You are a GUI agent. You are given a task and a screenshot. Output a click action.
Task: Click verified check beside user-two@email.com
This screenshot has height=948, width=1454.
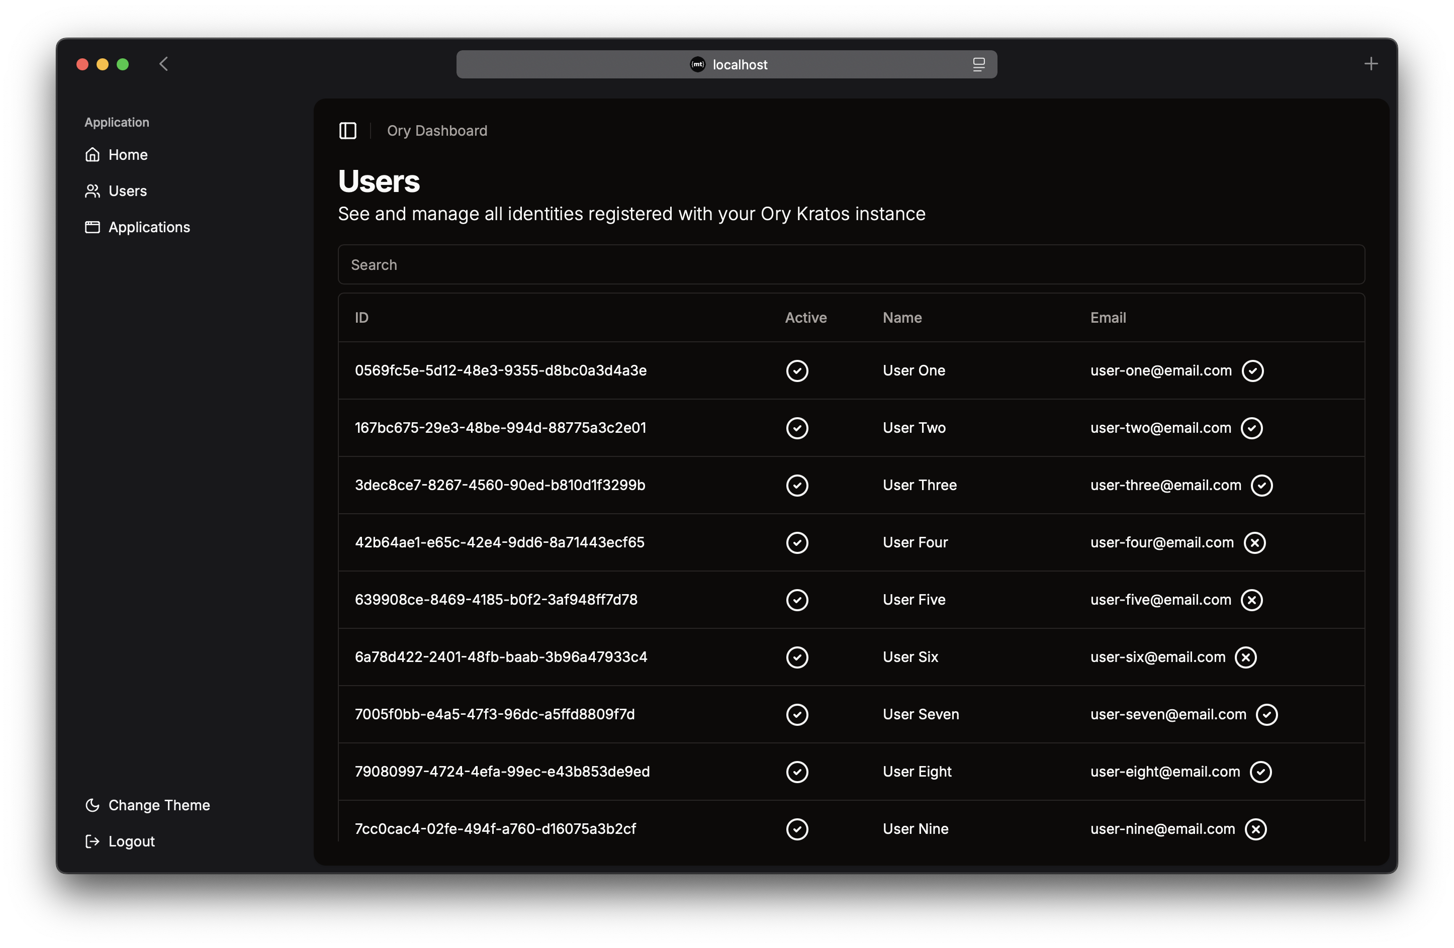(x=1252, y=428)
